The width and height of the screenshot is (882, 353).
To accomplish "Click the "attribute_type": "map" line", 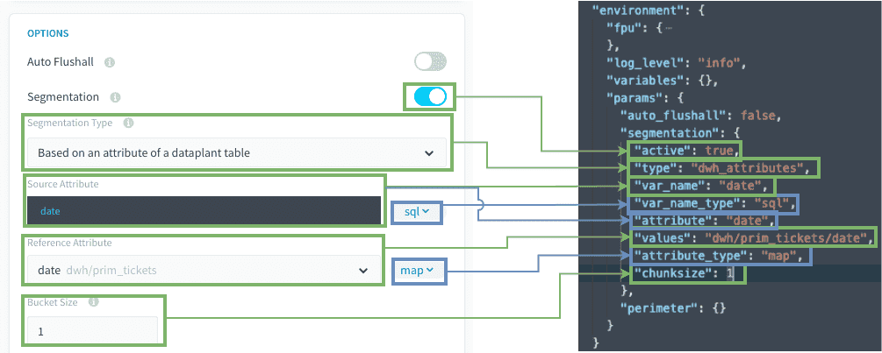I will pos(721,256).
